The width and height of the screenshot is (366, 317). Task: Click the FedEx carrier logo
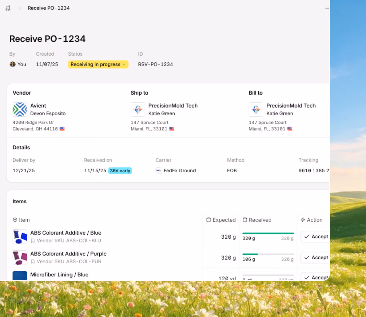pyautogui.click(x=159, y=170)
